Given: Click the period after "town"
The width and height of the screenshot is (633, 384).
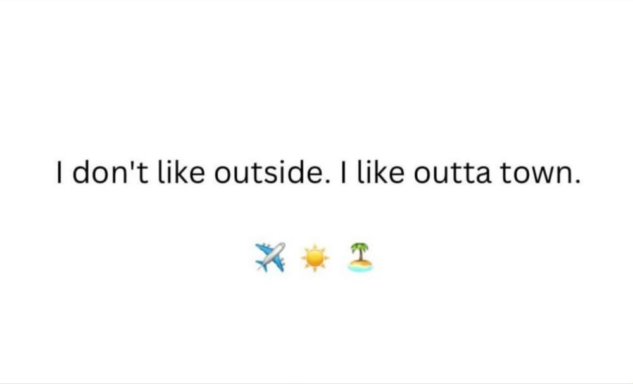Looking at the screenshot, I should (x=577, y=182).
